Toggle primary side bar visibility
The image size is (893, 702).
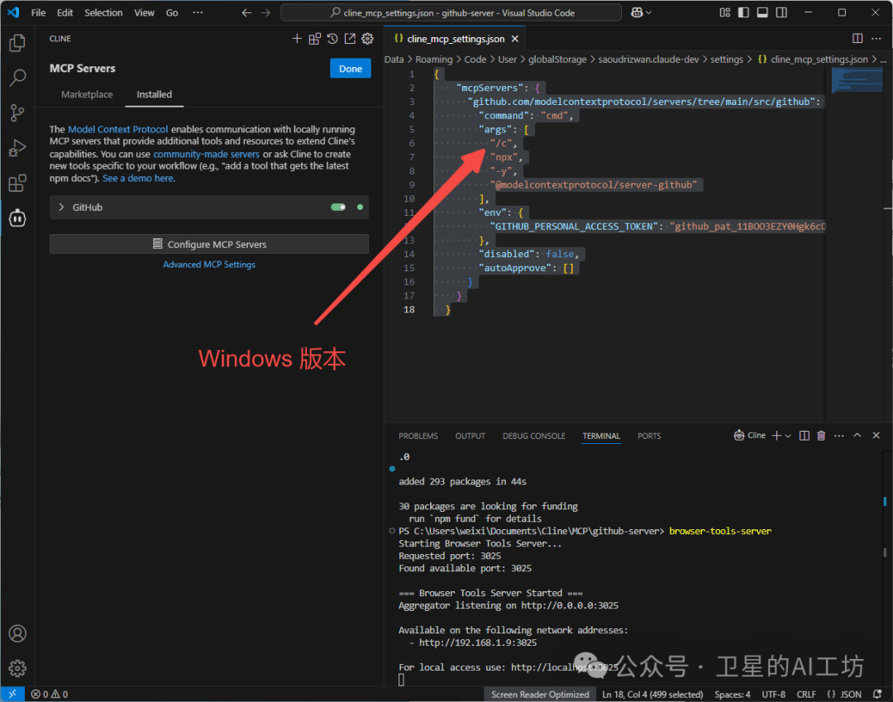(x=743, y=12)
